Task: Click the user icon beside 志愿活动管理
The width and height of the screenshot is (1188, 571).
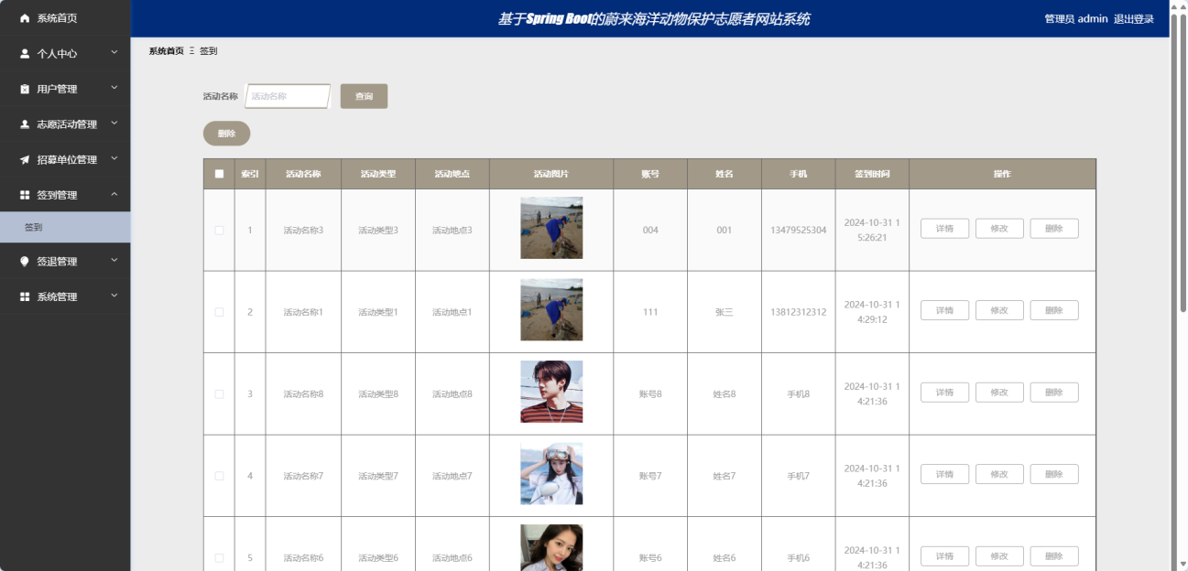Action: (x=25, y=124)
